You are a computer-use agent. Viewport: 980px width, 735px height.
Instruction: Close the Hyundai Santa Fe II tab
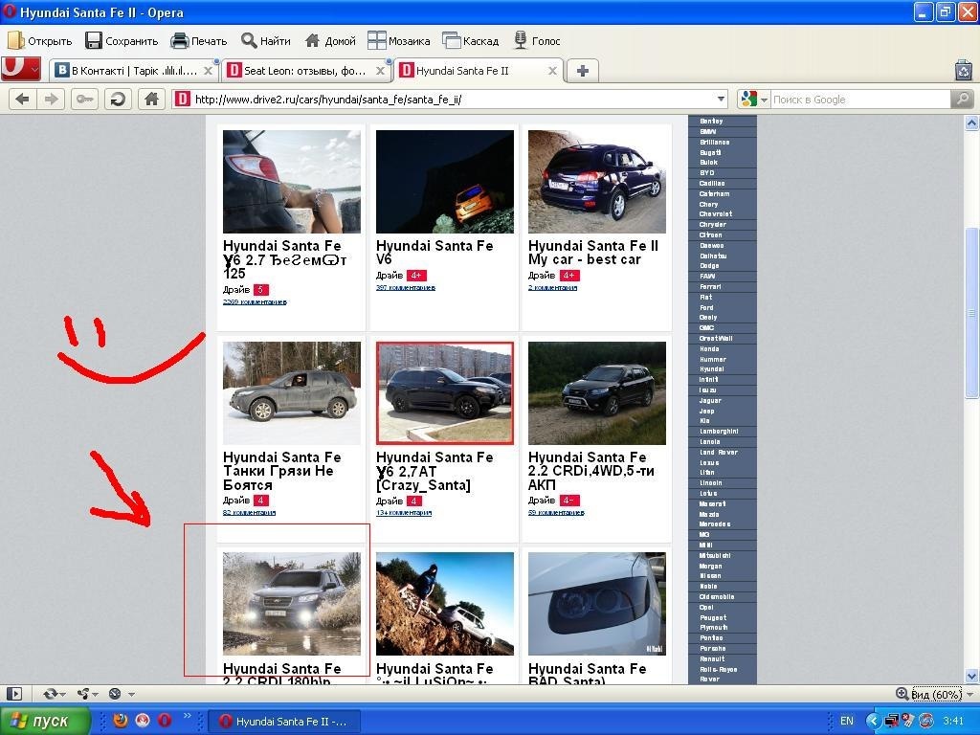(x=552, y=71)
